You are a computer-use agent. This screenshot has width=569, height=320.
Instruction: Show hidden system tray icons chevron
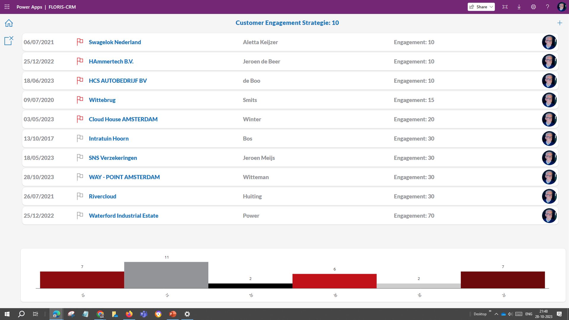[x=496, y=314]
